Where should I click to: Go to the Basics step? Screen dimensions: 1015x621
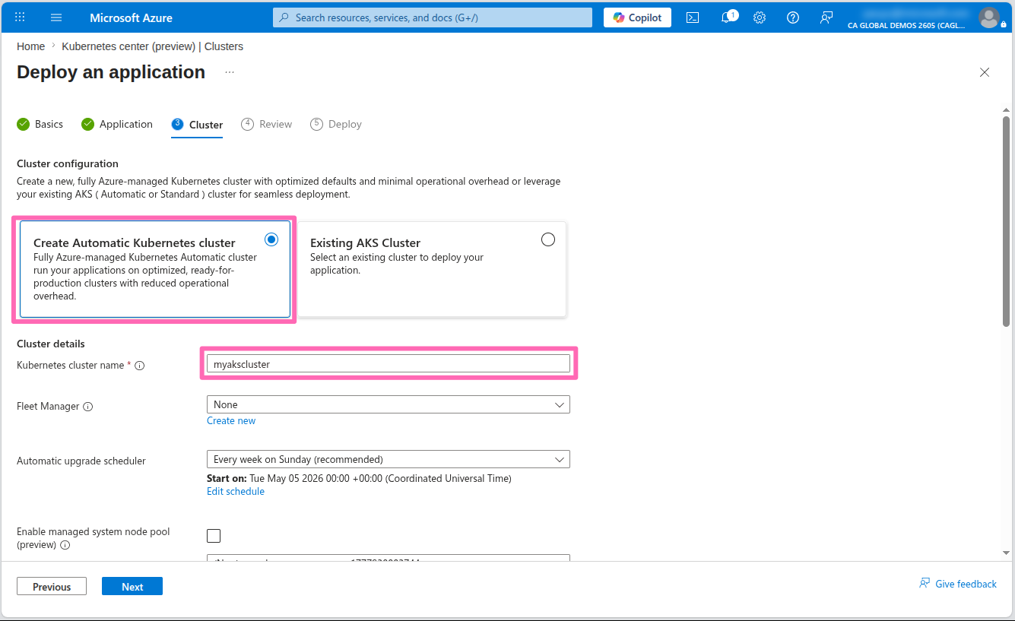tap(40, 124)
